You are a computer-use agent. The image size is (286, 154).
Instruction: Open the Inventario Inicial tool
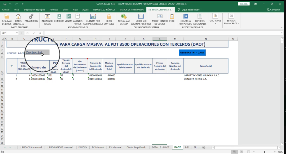[x=47, y=19]
